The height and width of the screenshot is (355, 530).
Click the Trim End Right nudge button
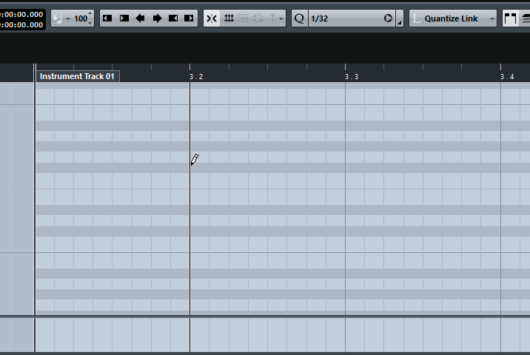(189, 18)
